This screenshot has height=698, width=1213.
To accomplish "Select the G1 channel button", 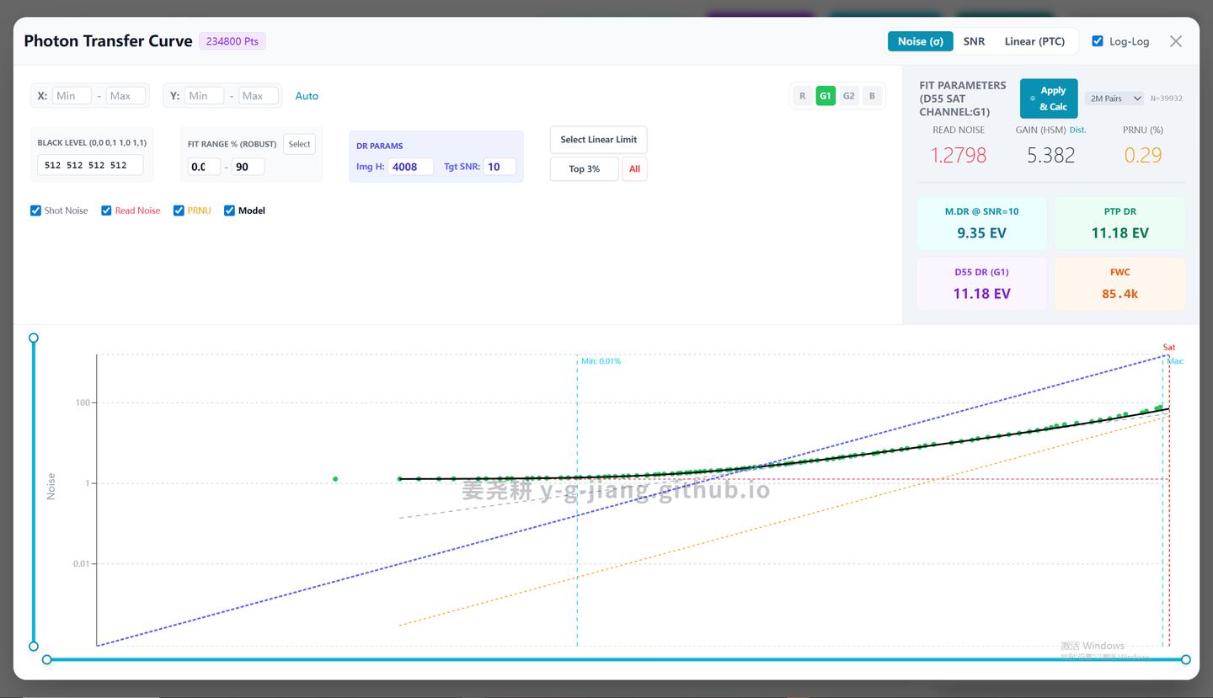I will [x=826, y=96].
